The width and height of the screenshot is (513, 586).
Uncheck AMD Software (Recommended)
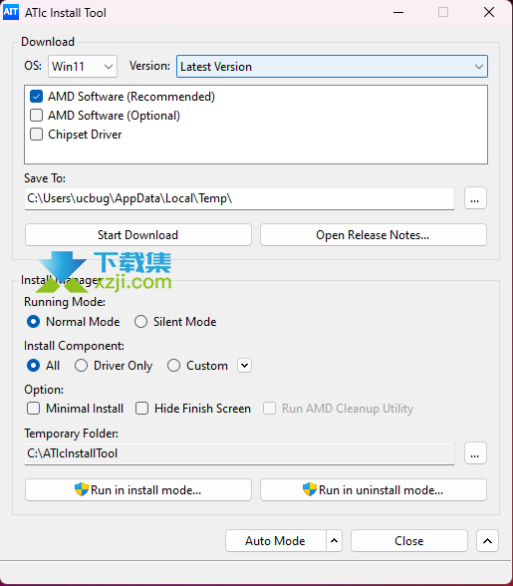36,97
